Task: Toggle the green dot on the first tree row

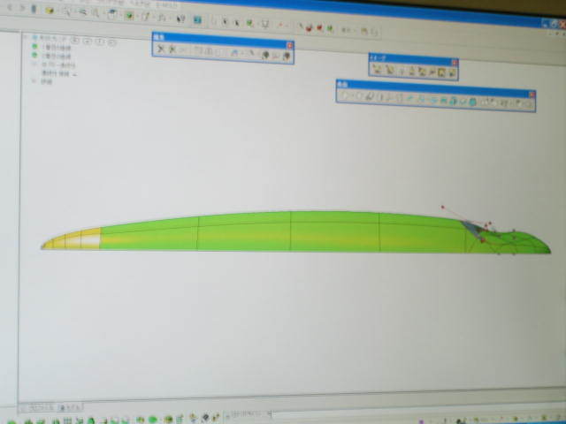Action: (34, 46)
